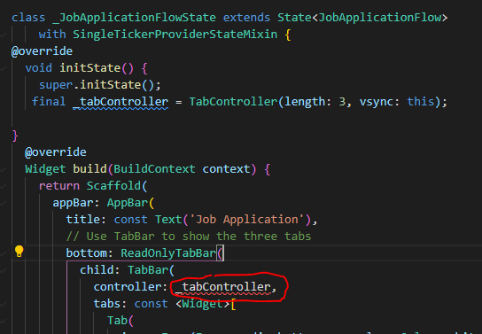Click the "AppBar(" widget constructor
482x334 pixels.
pos(130,203)
